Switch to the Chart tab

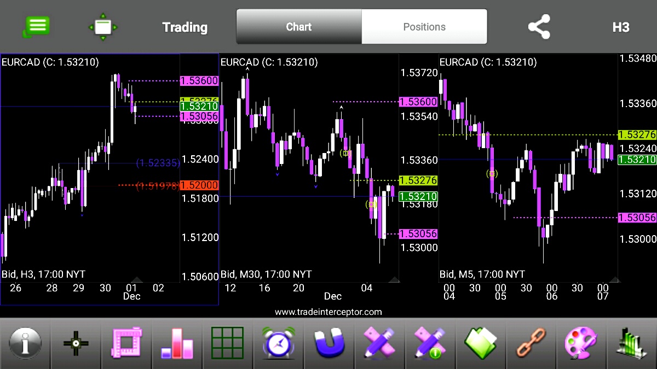coord(299,26)
